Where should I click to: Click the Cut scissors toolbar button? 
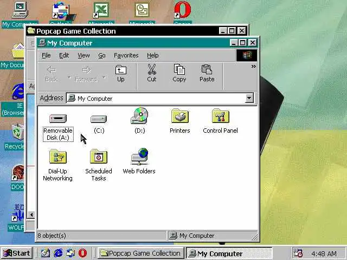pos(152,74)
